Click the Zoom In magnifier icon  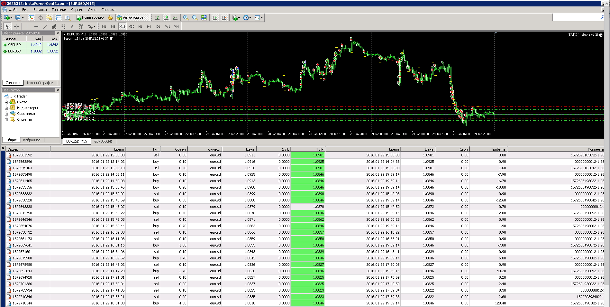pyautogui.click(x=186, y=18)
